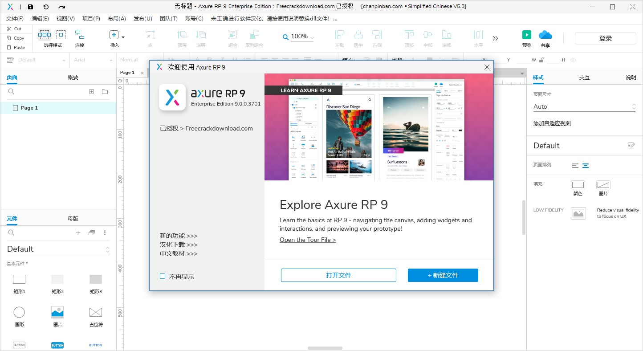Click the edit style icon beside Default
This screenshot has width=643, height=351.
point(631,146)
